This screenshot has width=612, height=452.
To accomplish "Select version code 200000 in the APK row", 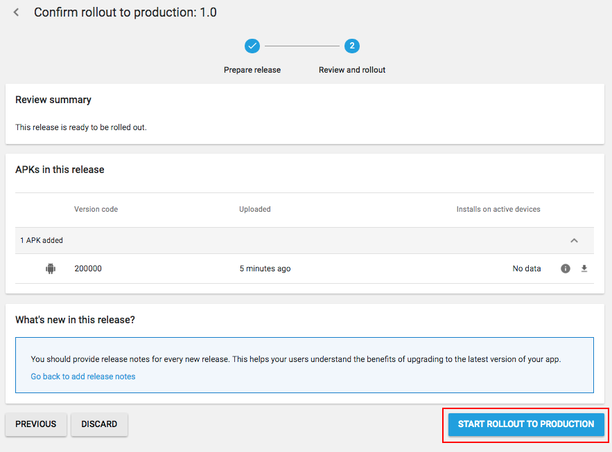I will [88, 269].
